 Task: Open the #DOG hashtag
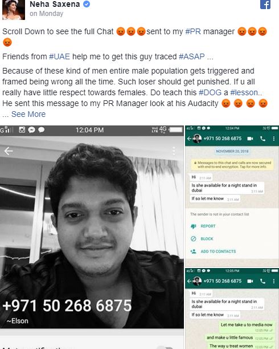(210, 92)
